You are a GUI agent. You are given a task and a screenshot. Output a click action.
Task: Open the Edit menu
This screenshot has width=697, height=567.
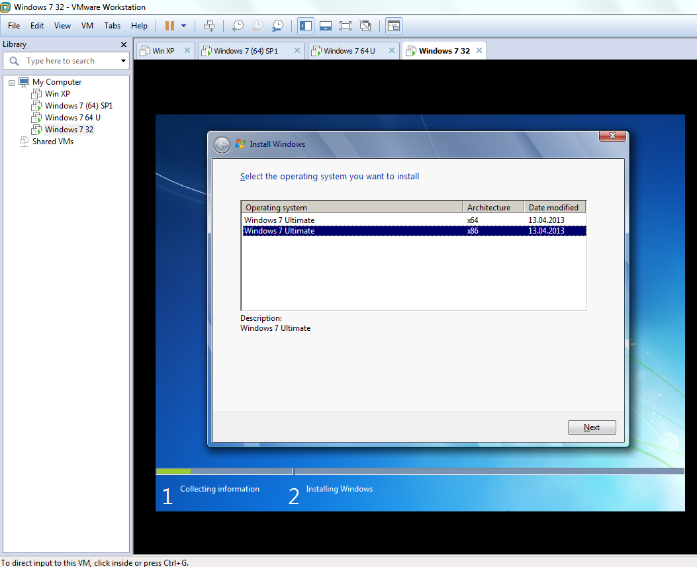click(37, 26)
